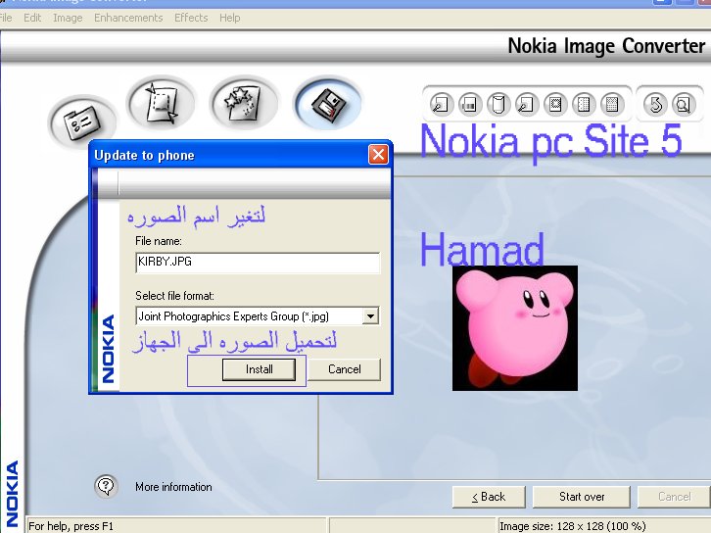Open the Enhancements menu
The height and width of the screenshot is (533, 711).
pyautogui.click(x=128, y=18)
